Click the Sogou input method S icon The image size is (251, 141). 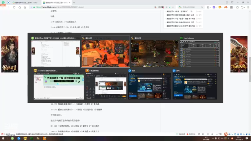(x=226, y=134)
